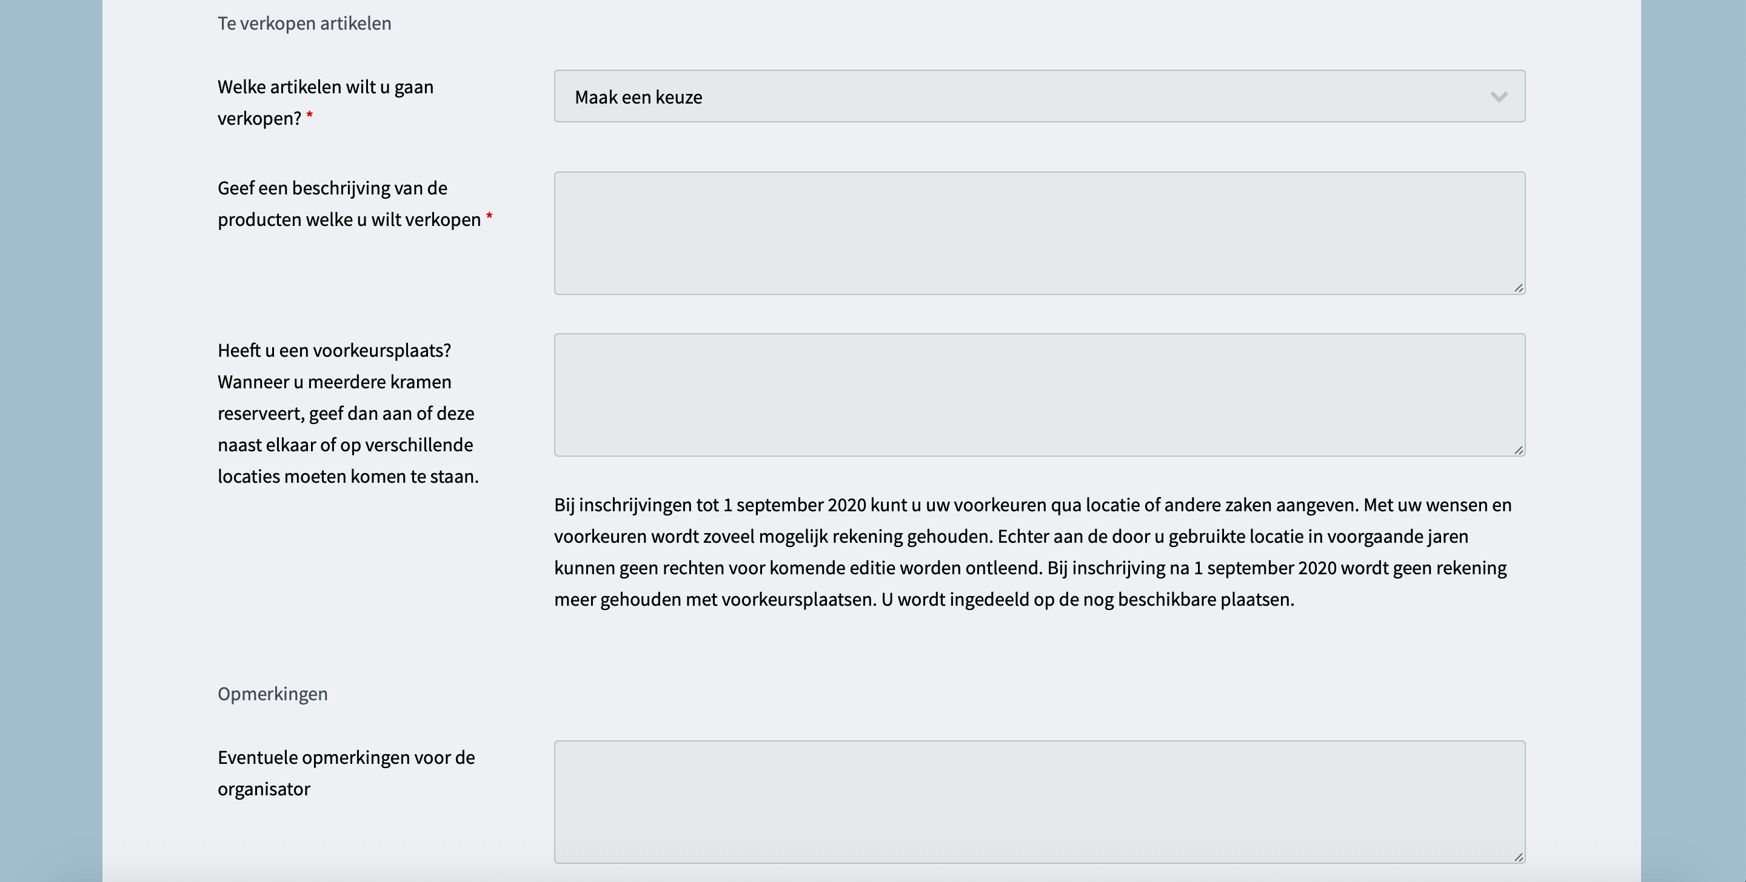Focus the voorkeursplaats text area
This screenshot has width=1746, height=882.
pyautogui.click(x=1040, y=395)
